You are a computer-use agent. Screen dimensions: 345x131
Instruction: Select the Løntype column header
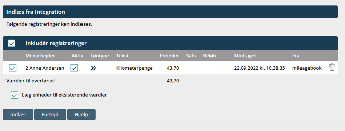(100, 56)
